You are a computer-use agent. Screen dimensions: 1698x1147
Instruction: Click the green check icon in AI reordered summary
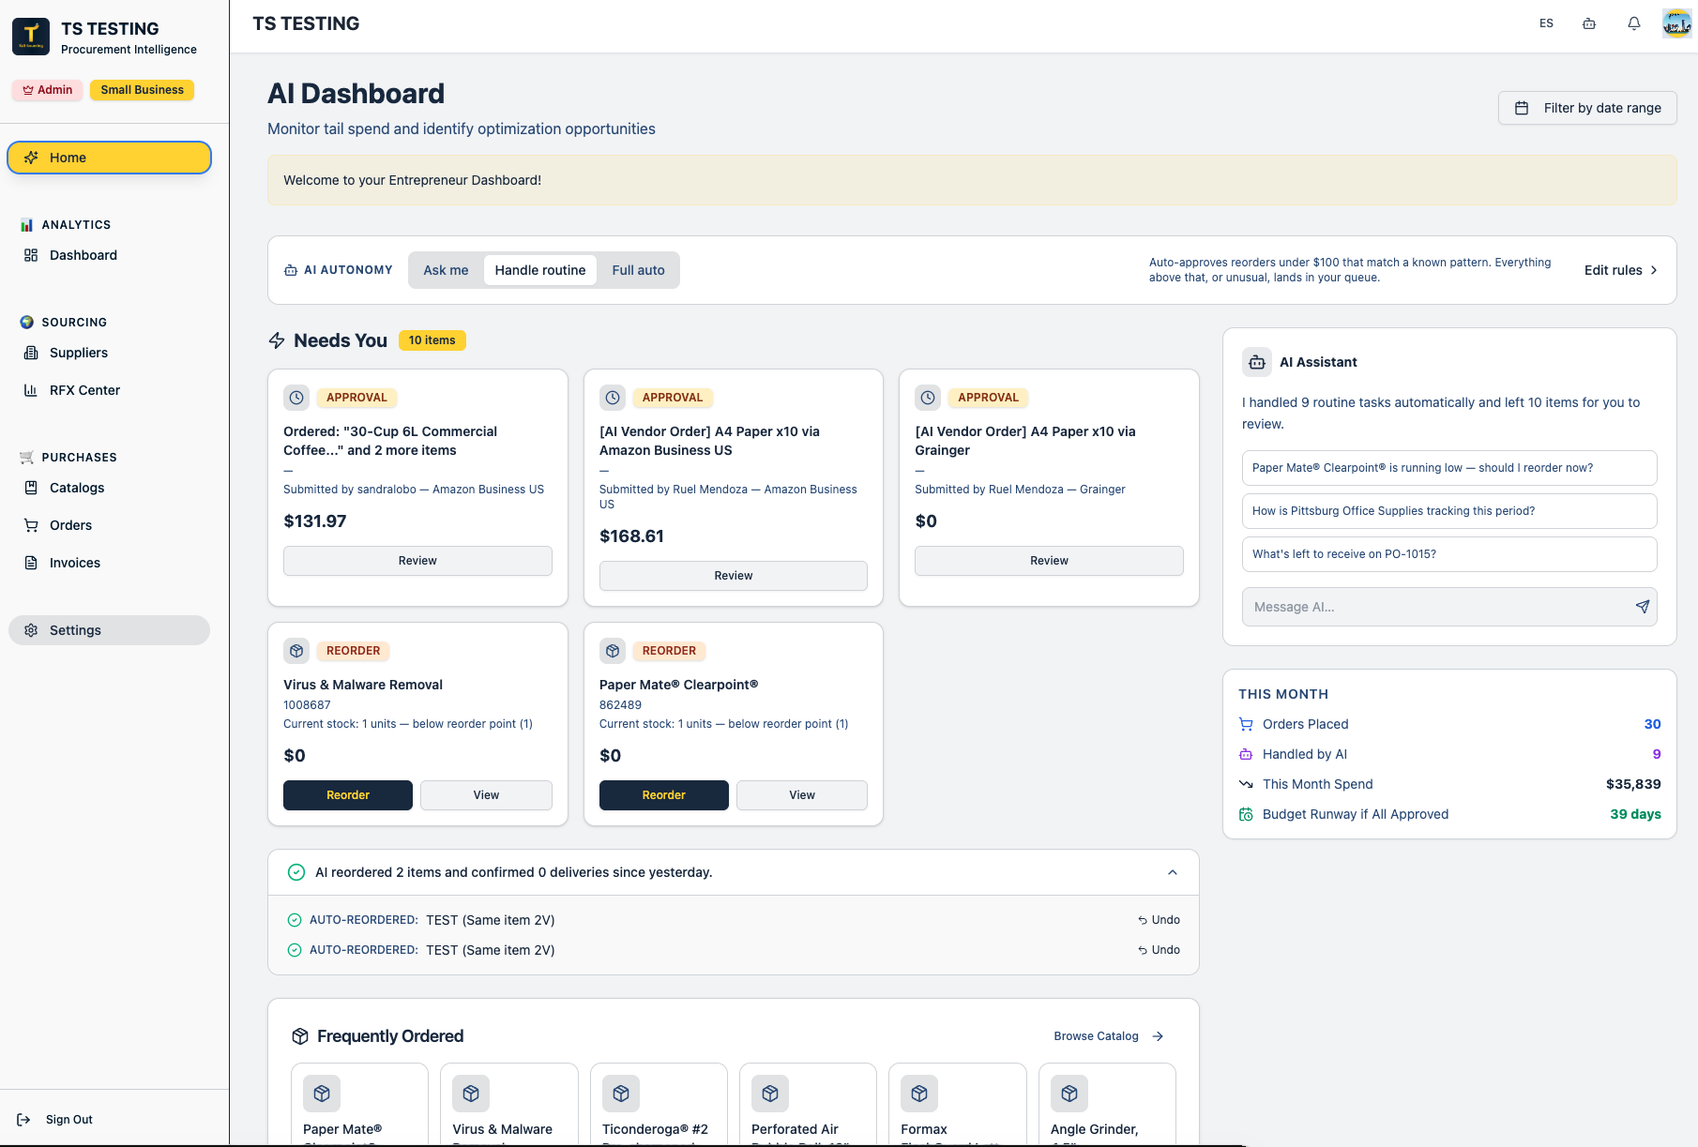tap(296, 872)
